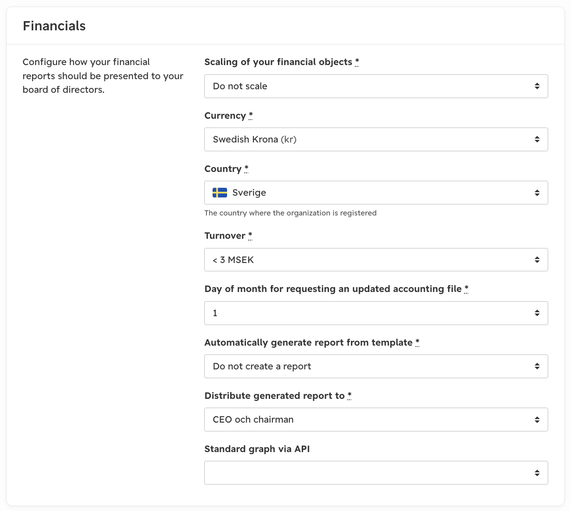
Task: Click the required asterisk next to Currency label
Action: 251,115
